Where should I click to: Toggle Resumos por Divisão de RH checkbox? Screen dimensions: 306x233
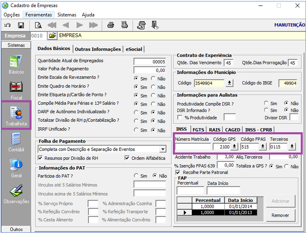40,158
